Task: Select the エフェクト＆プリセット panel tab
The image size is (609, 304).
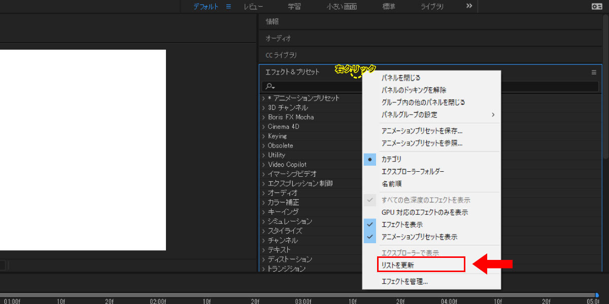Action: 293,72
